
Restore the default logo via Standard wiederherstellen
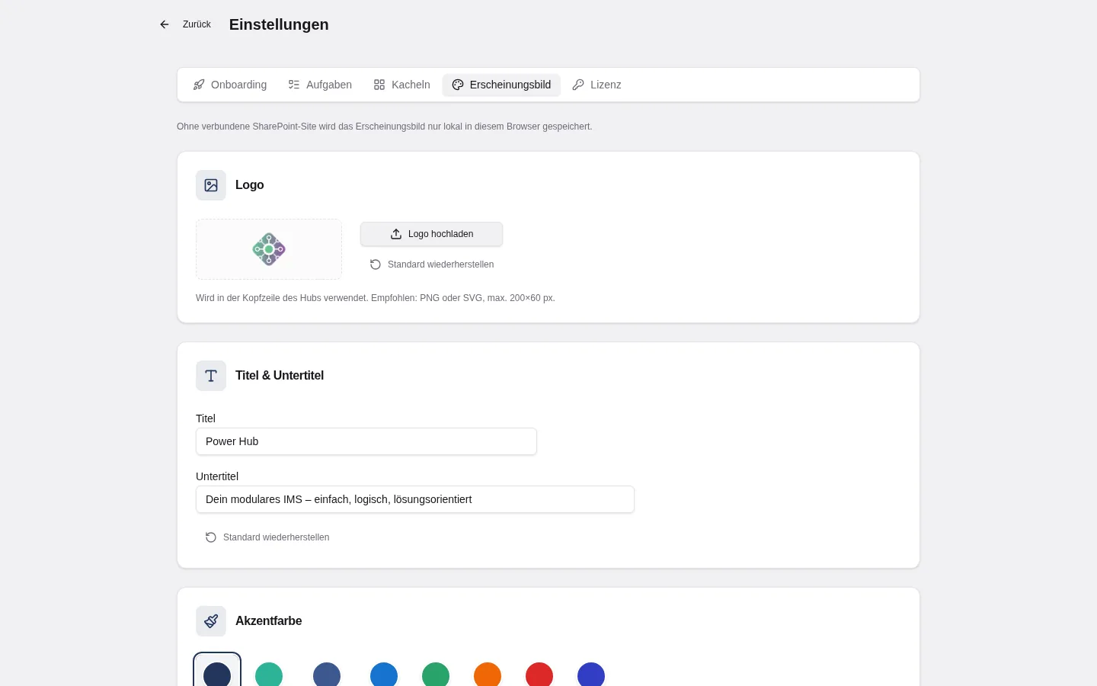(432, 264)
